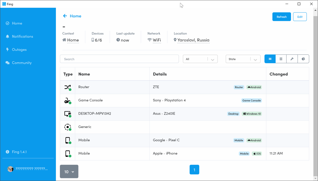The width and height of the screenshot is (318, 181).
Task: Click the Windows 10 tag badge
Action: [x=252, y=114]
